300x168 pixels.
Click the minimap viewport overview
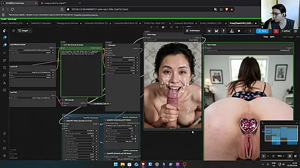tap(281, 133)
